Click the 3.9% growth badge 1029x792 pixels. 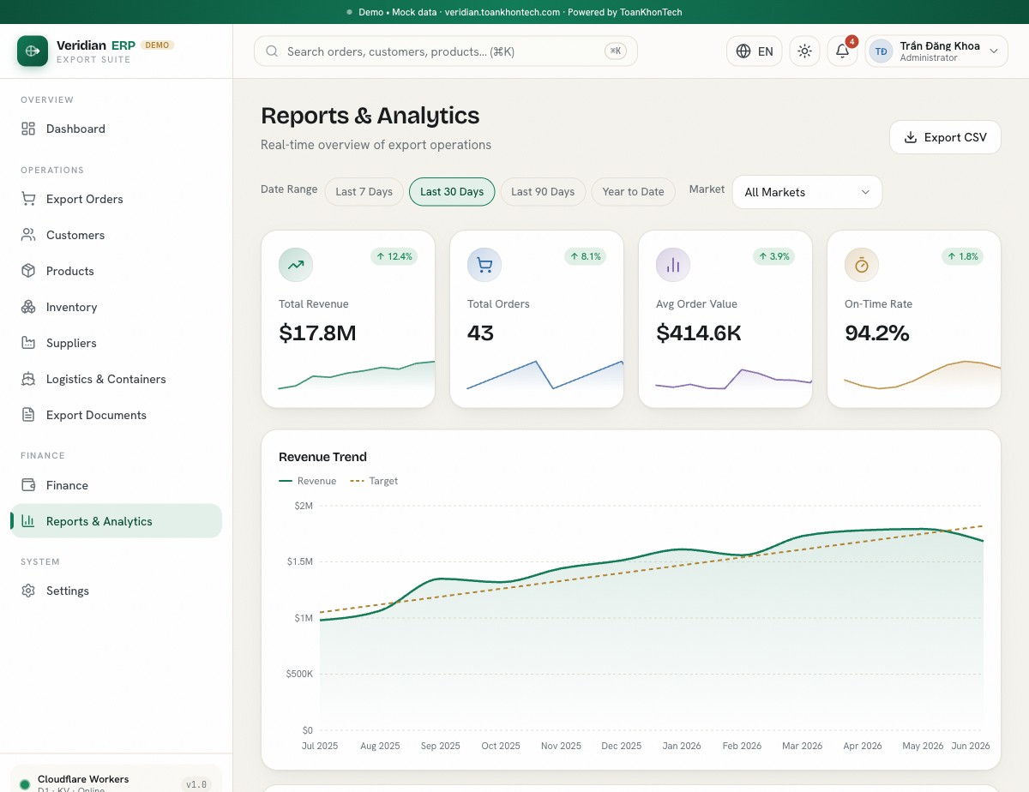[773, 256]
